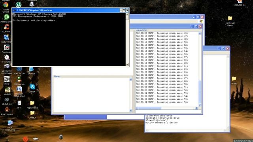
Task: Click the log horizontal scroll left arrow
Action: (137, 108)
